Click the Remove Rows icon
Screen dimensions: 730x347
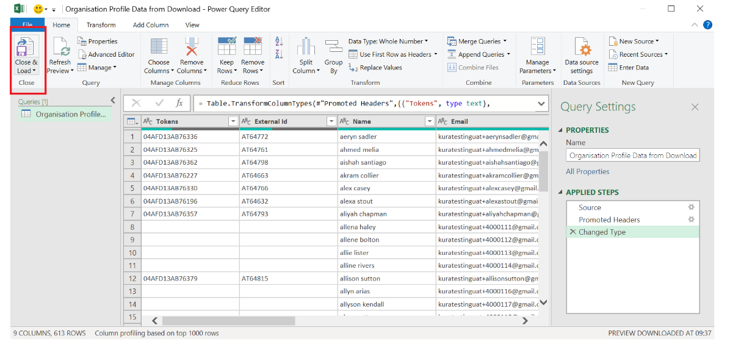click(x=253, y=47)
